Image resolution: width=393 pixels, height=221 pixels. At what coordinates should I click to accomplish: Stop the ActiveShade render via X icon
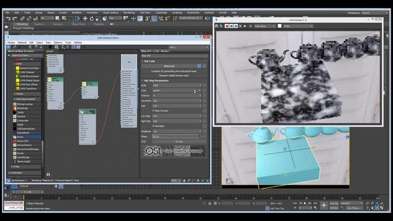pos(250,26)
